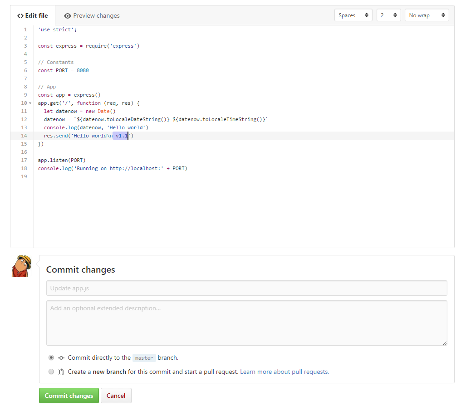Open the No wrap mode dropdown
Screen dimensions: 461x411
(x=427, y=15)
